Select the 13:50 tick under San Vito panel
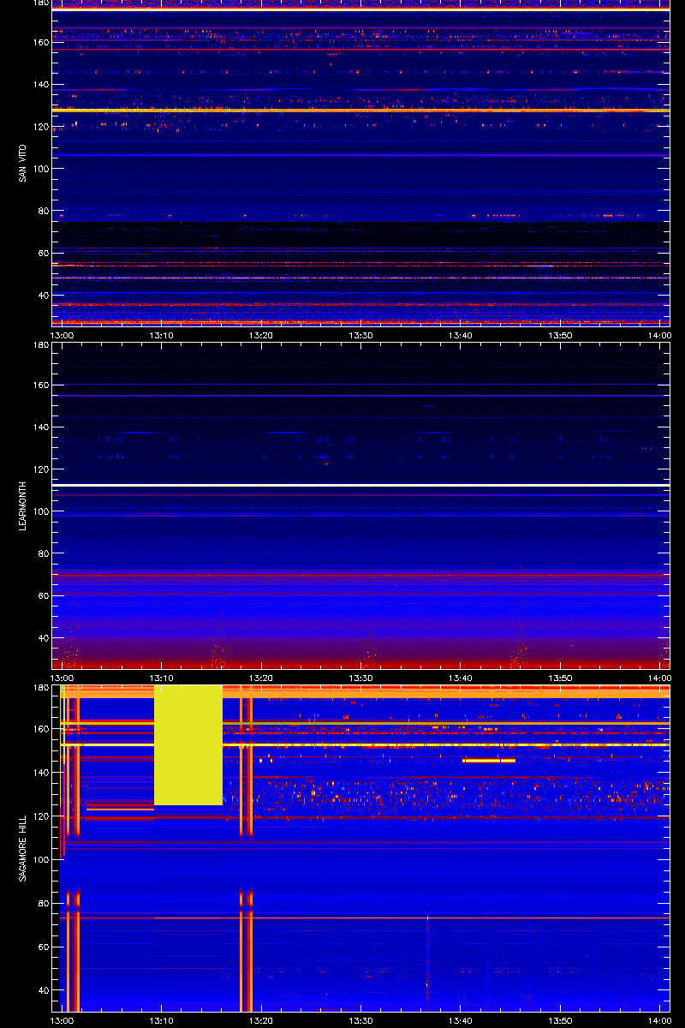Viewport: 685px width, 1028px height. pyautogui.click(x=560, y=336)
